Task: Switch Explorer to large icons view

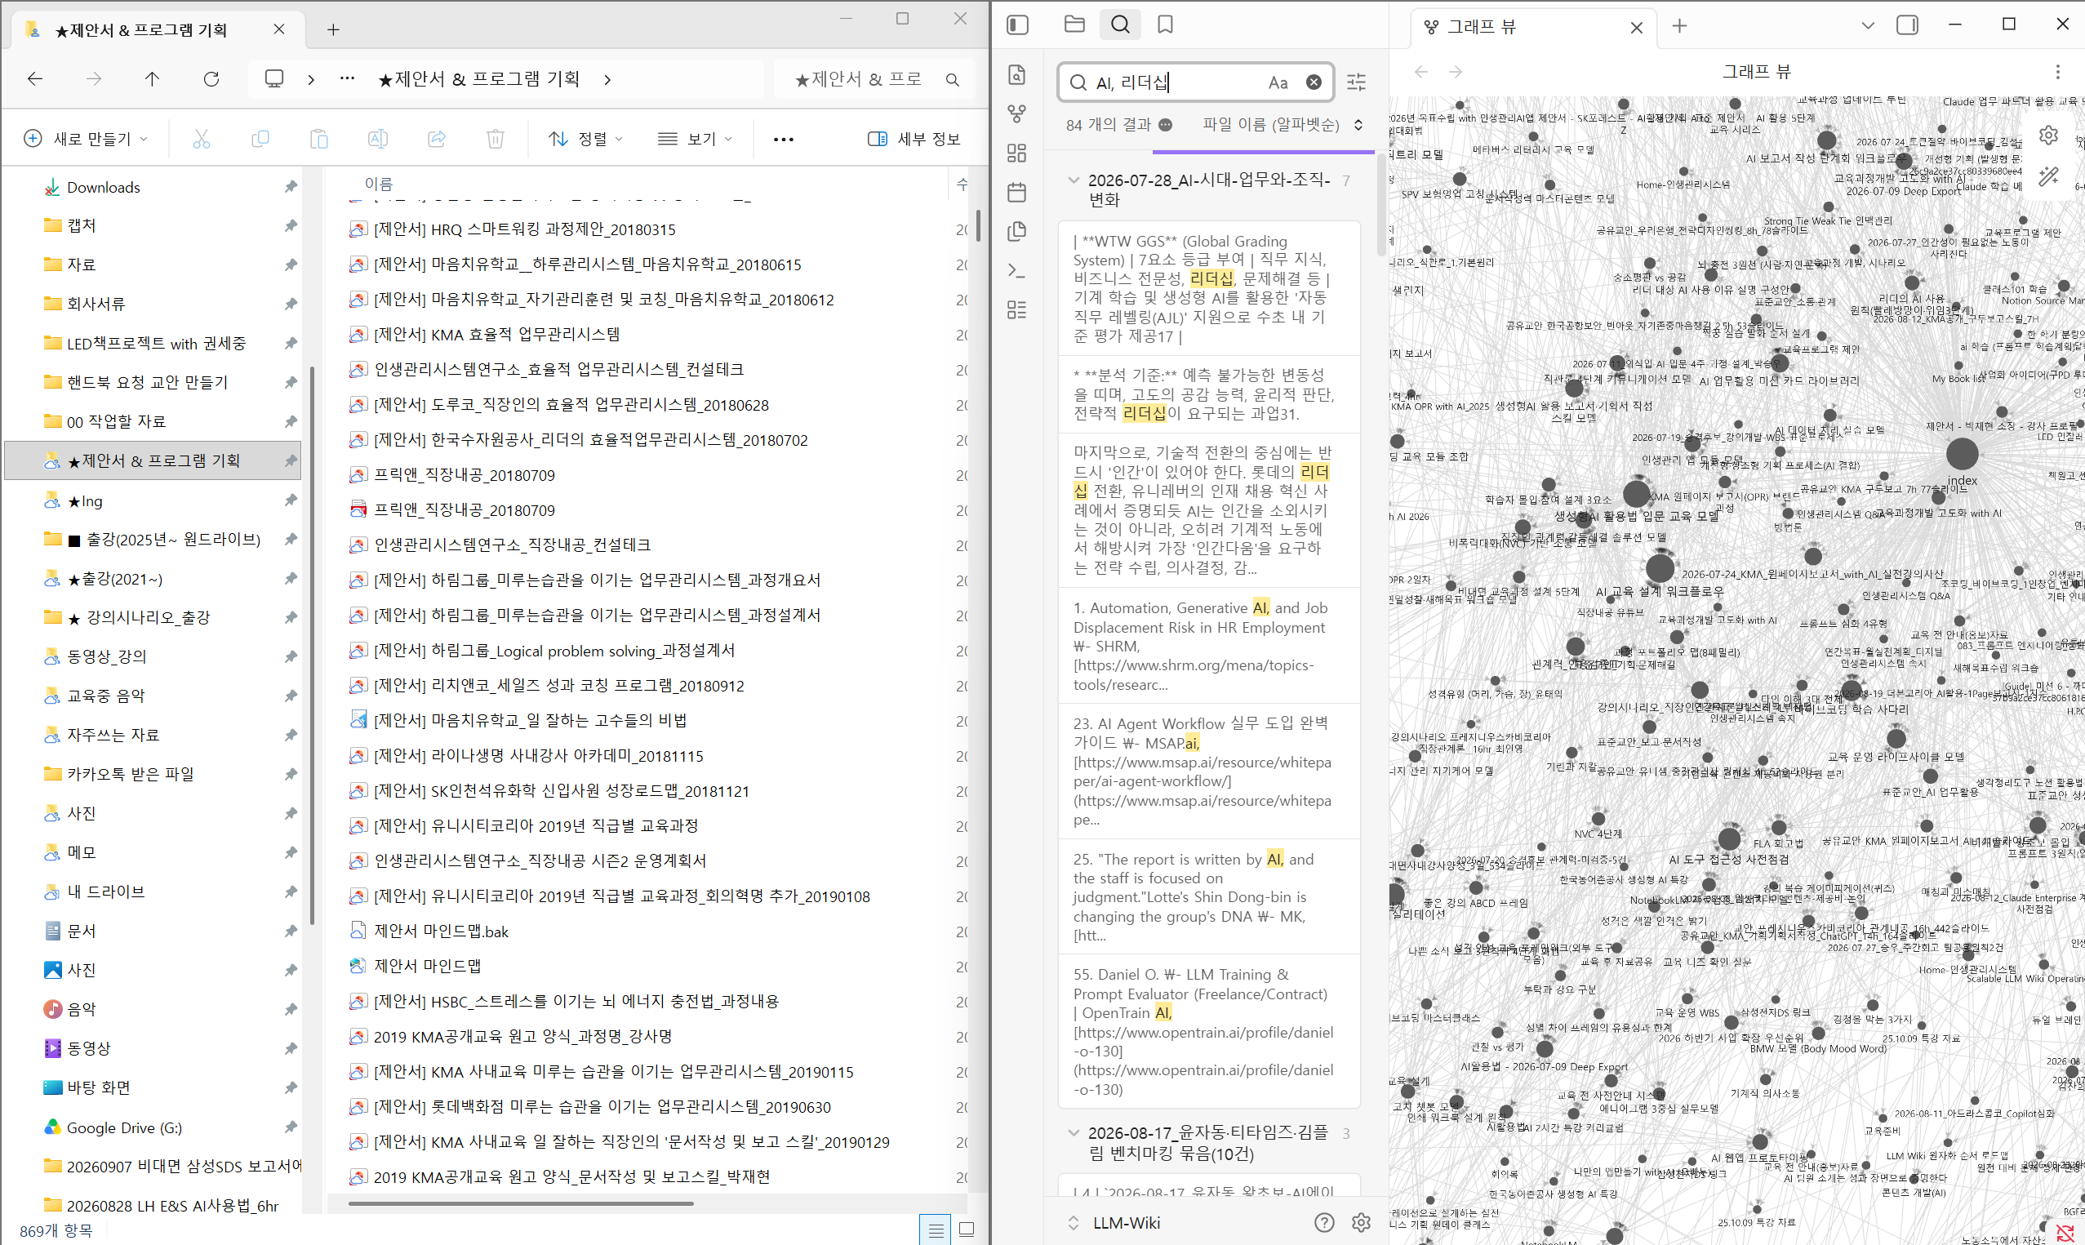Action: click(x=967, y=1230)
